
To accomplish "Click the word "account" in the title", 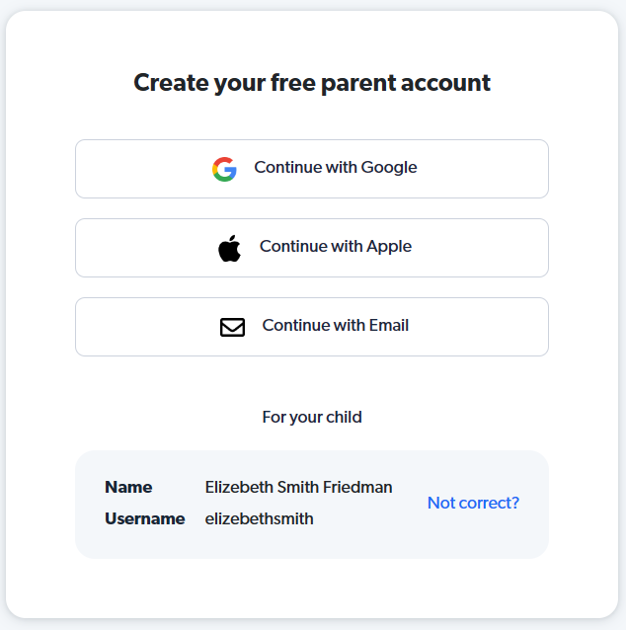I will pos(445,83).
